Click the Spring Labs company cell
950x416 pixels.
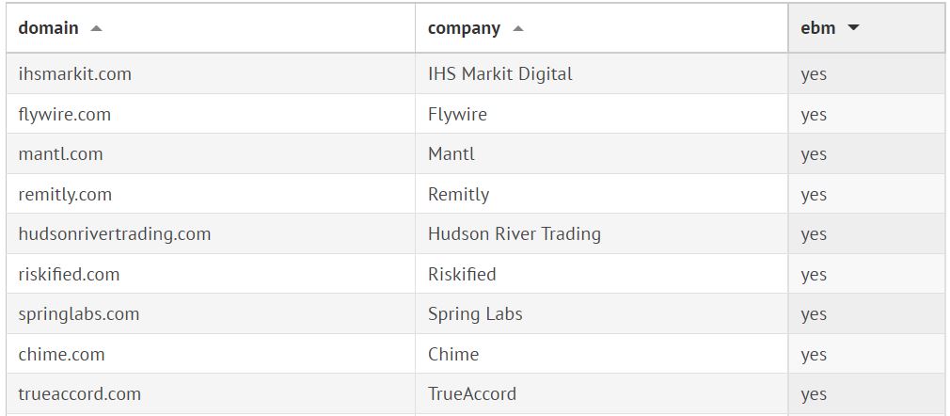(x=475, y=314)
